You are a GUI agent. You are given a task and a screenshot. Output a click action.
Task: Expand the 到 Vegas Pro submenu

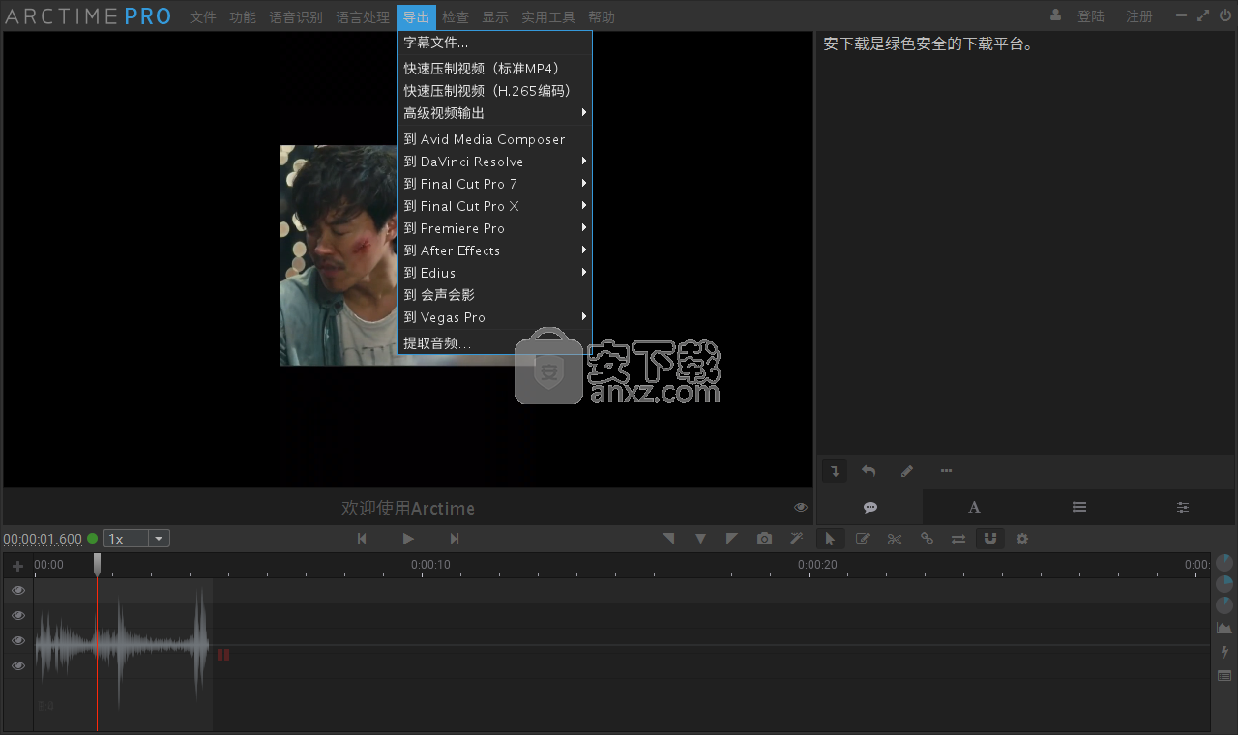(x=494, y=317)
